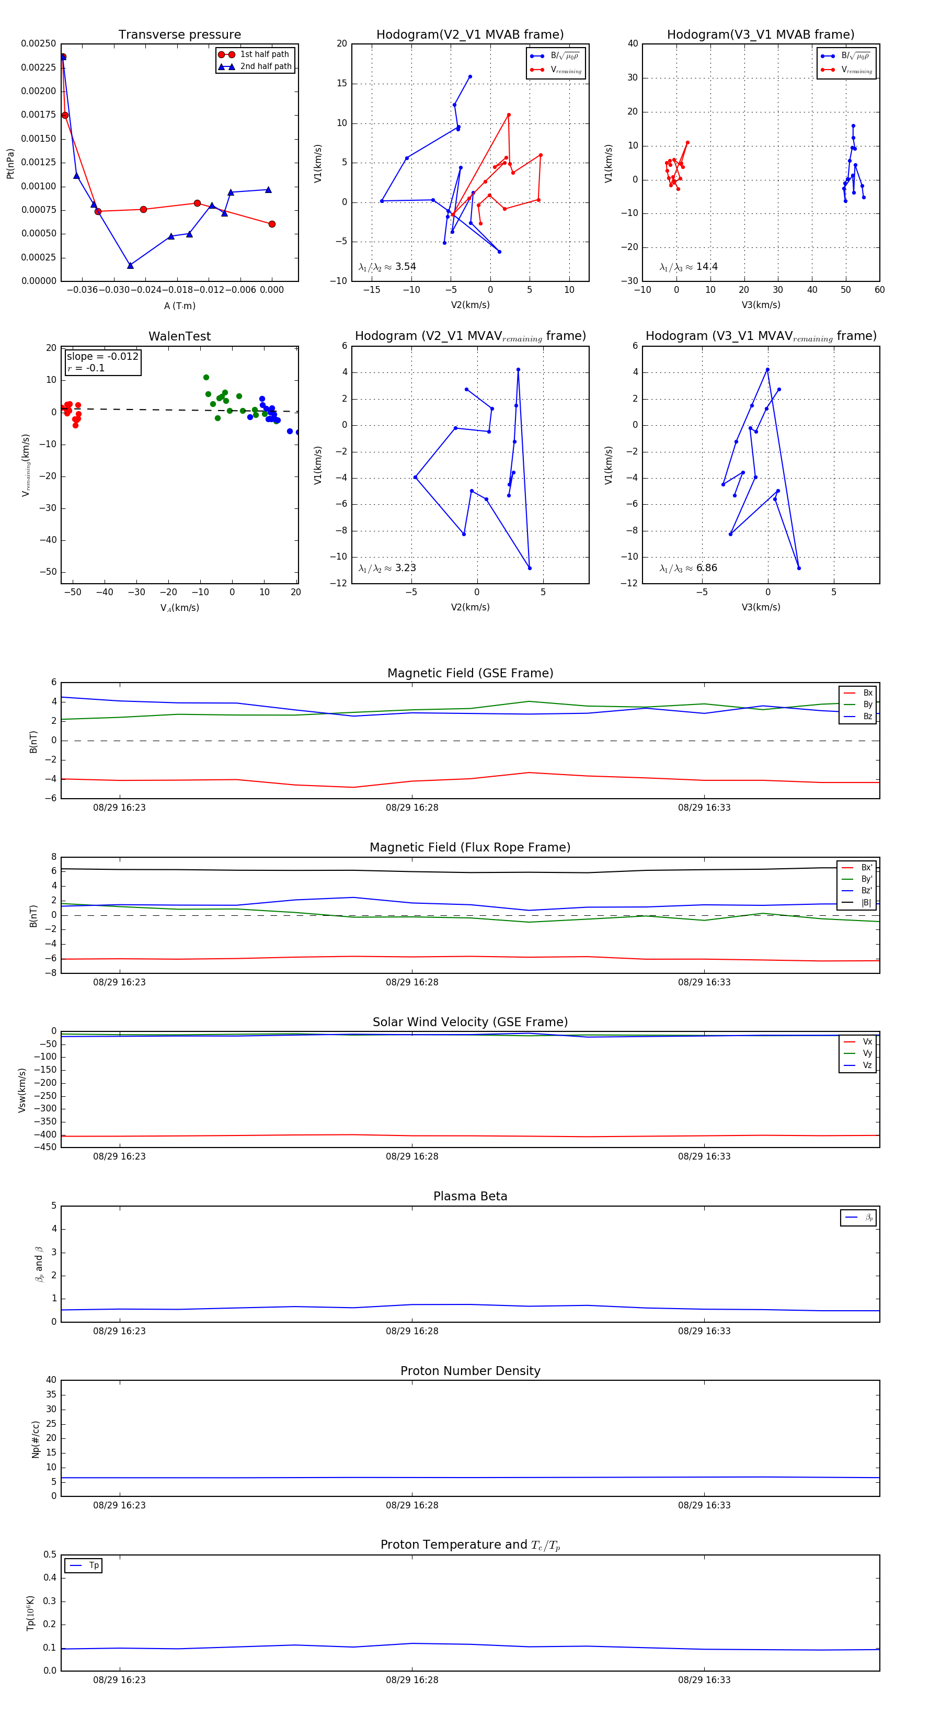The image size is (941, 1726).
Task: Select the "Vx" legend entry
Action: 858,1042
